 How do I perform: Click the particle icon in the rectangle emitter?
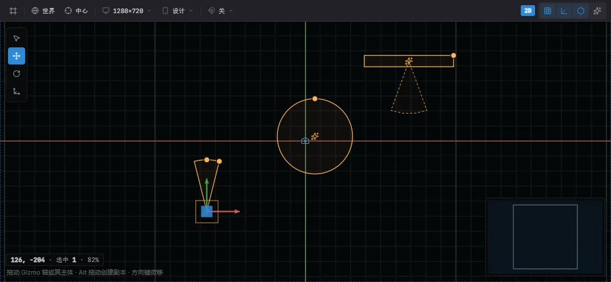[409, 61]
